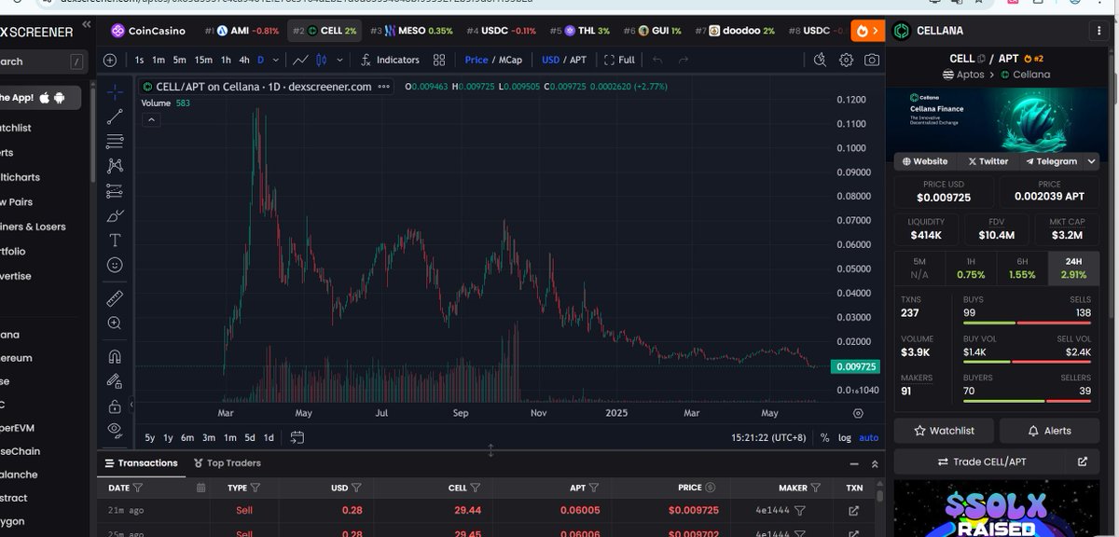Open the date picker calendar icon in DATE column
Image resolution: width=1119 pixels, height=537 pixels.
coord(201,488)
